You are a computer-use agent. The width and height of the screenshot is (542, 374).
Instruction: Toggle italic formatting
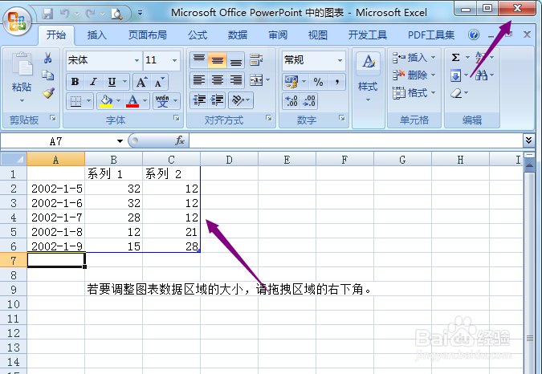(x=93, y=82)
